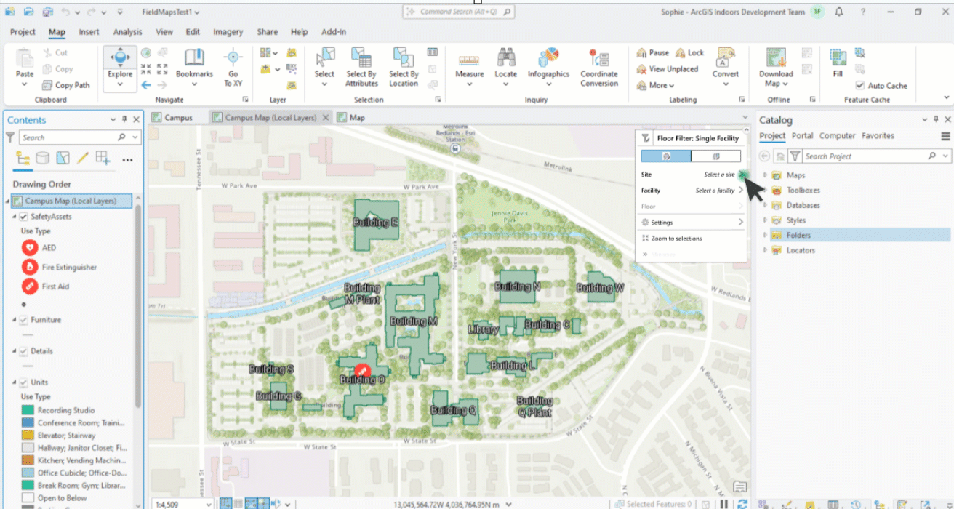Viewport: 954px width, 509px height.
Task: Click Lock labels
Action: pyautogui.click(x=689, y=53)
